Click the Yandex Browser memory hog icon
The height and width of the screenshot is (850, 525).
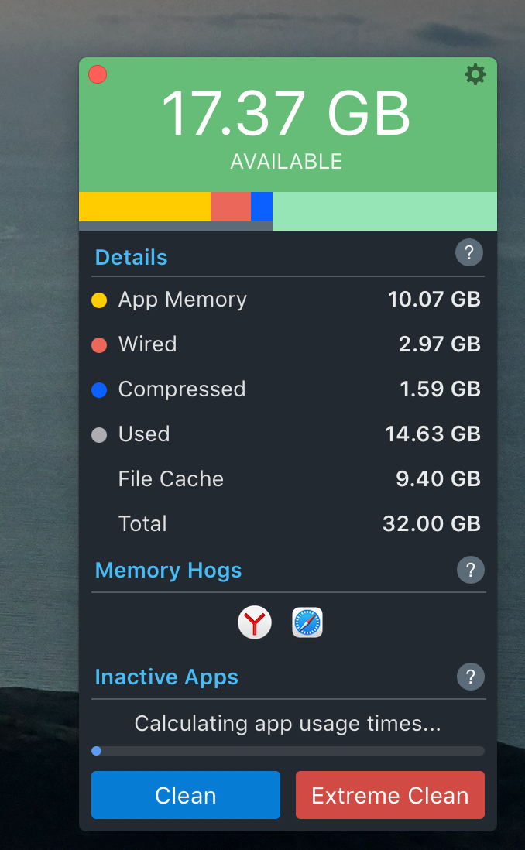255,622
